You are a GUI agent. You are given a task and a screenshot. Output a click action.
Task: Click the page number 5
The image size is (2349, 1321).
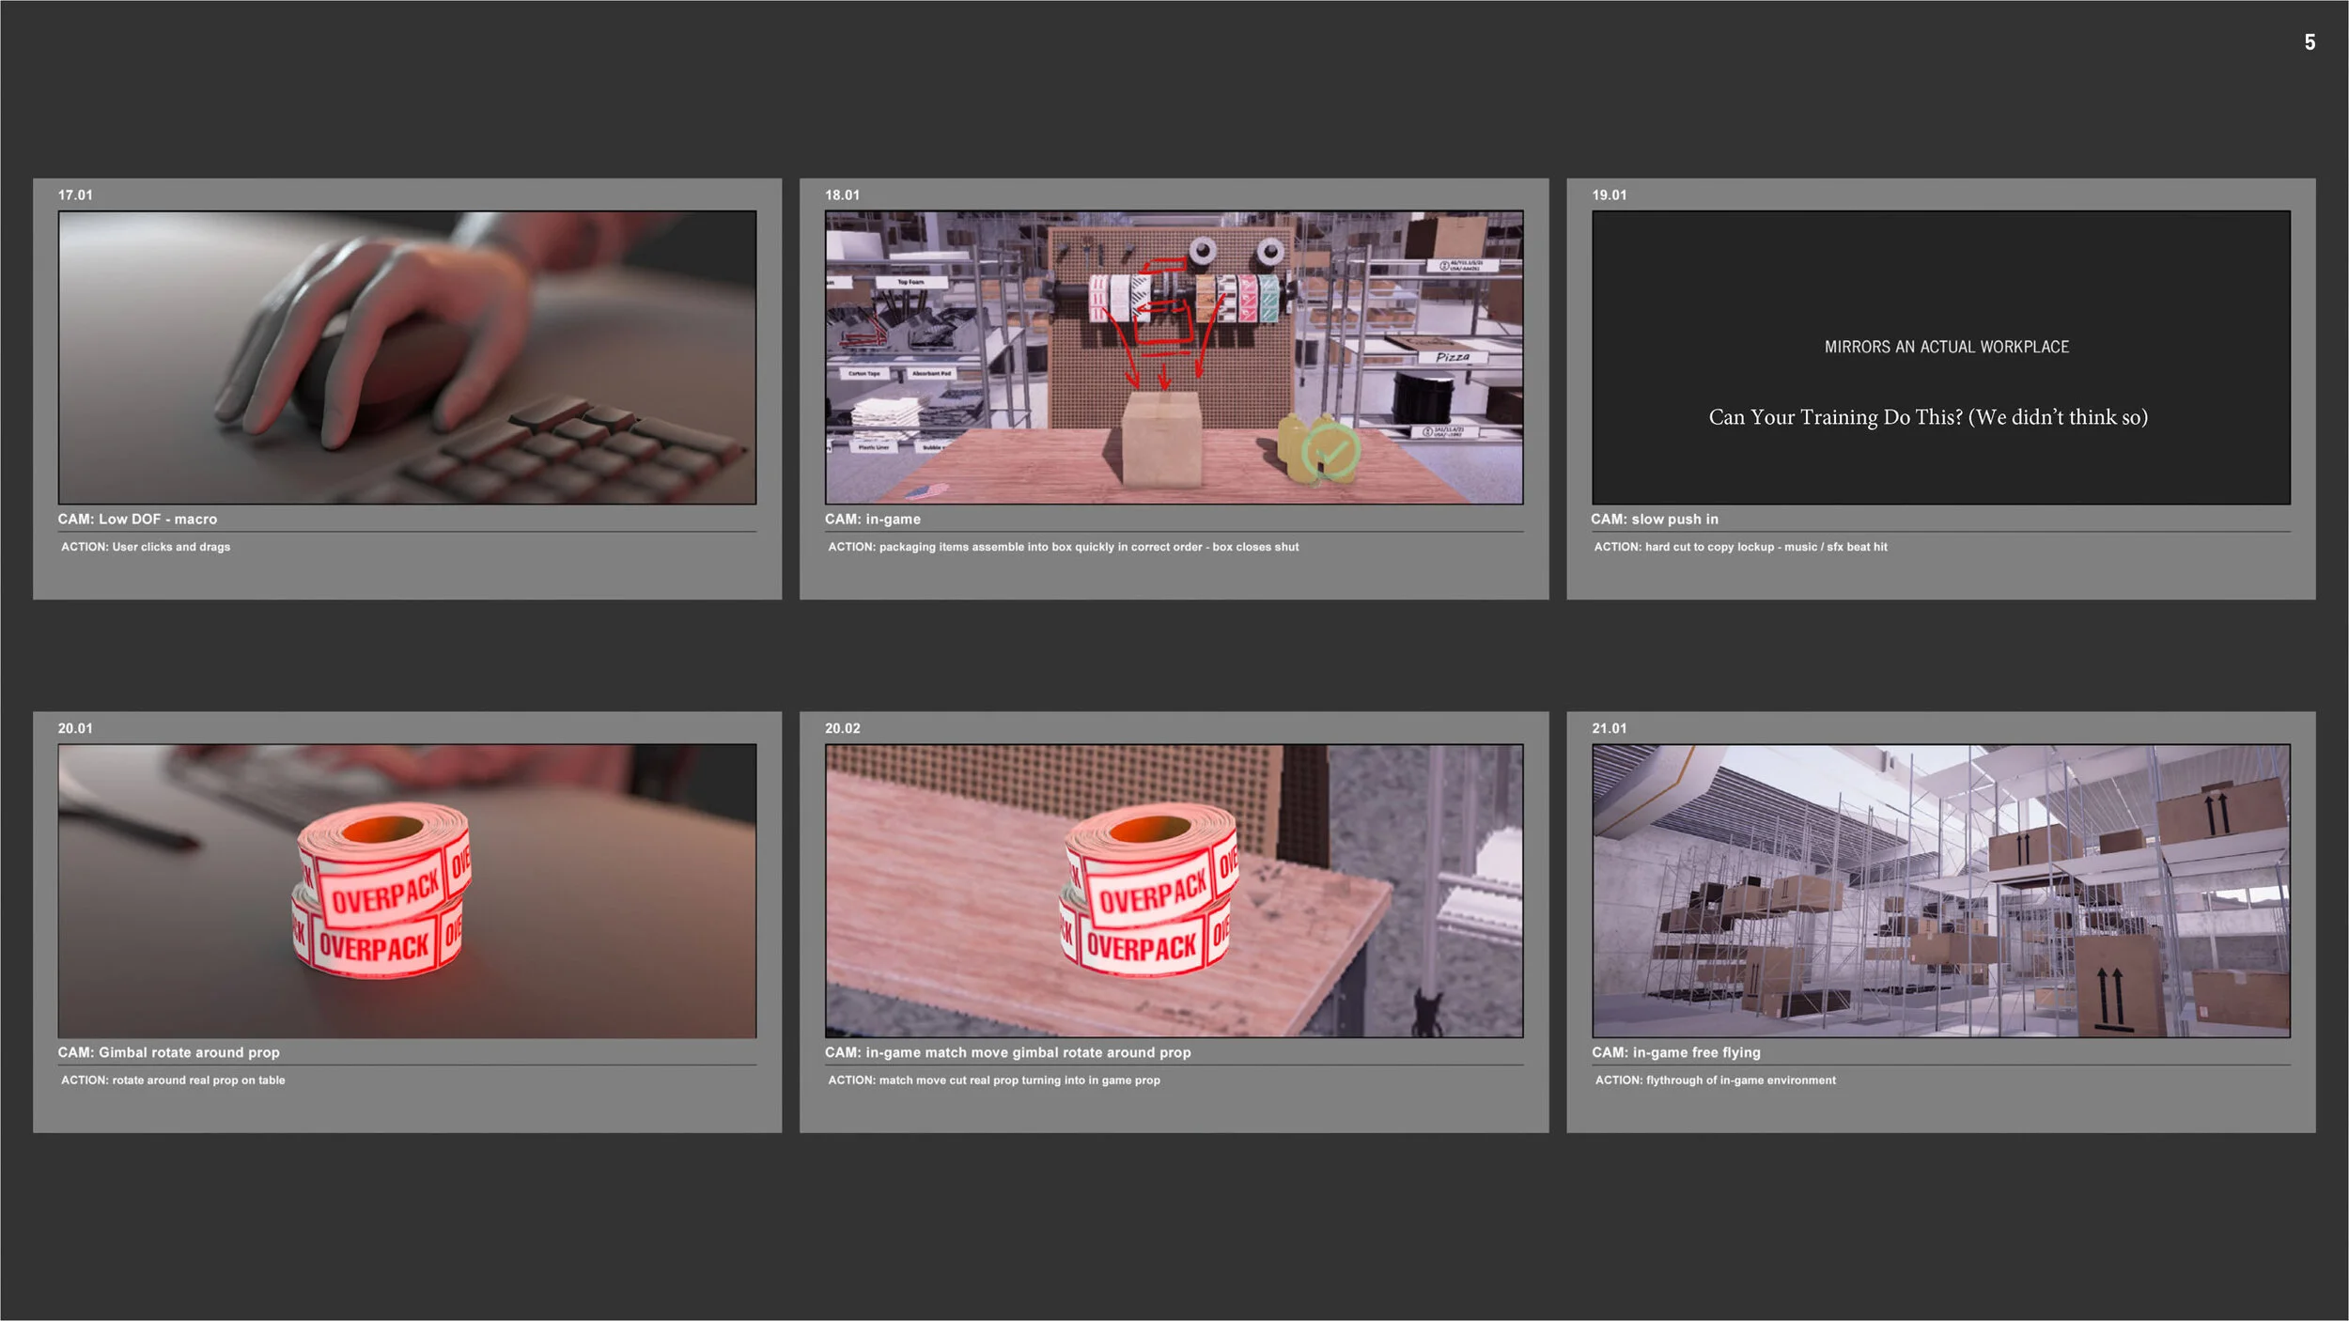click(2309, 42)
